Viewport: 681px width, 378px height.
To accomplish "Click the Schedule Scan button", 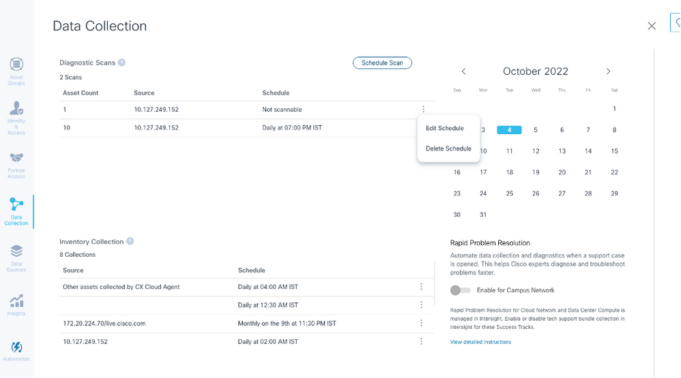I will click(x=382, y=63).
